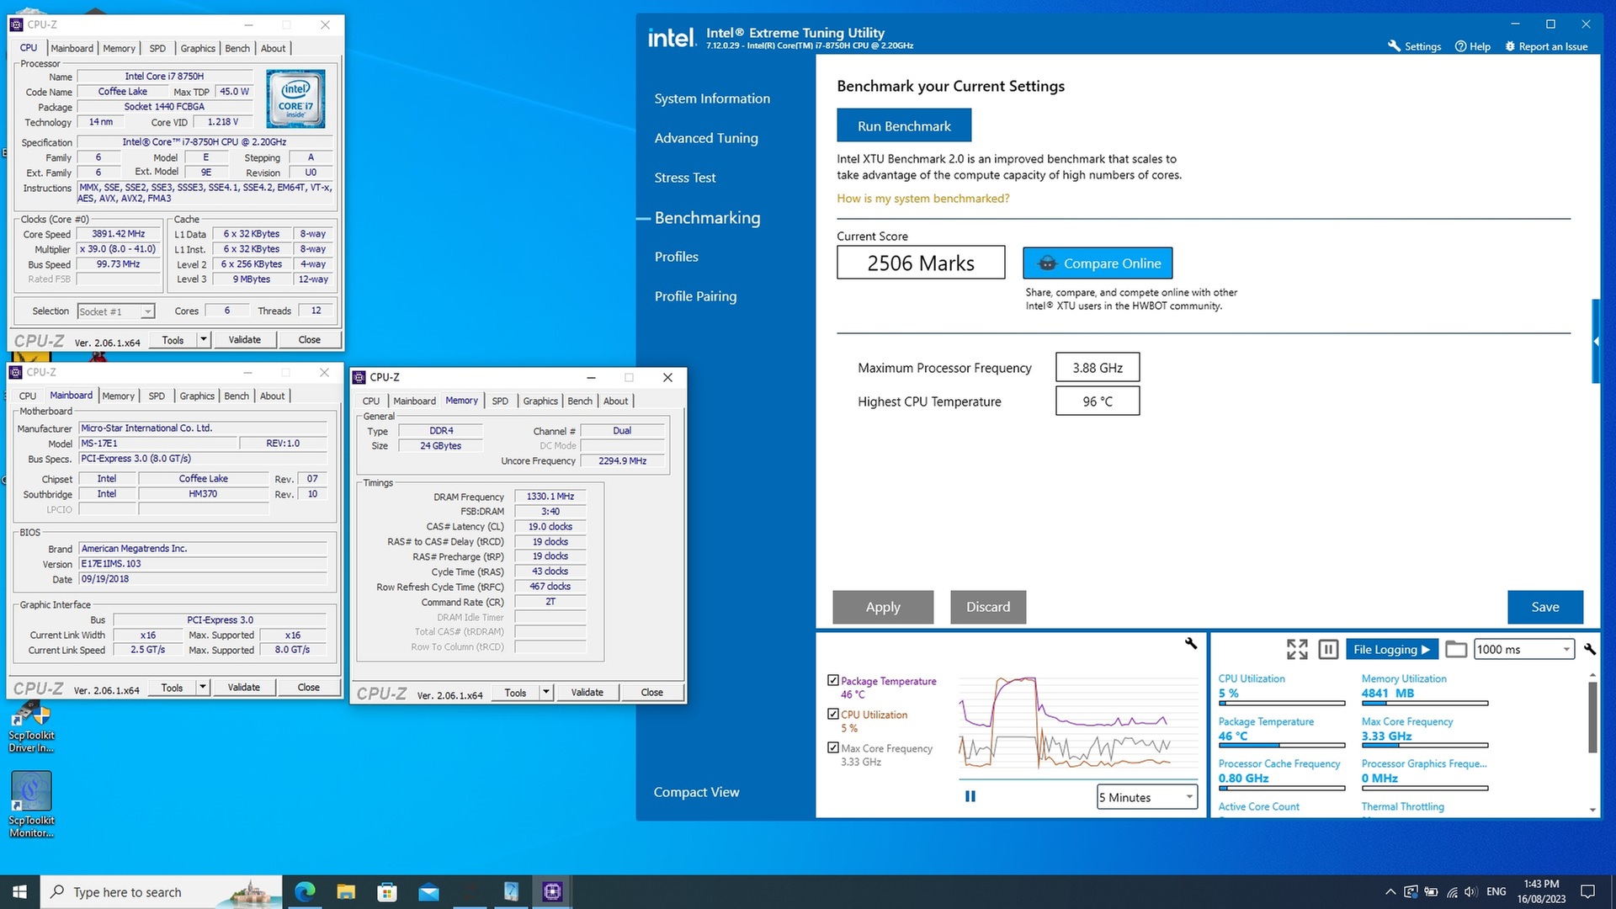Image resolution: width=1616 pixels, height=909 pixels.
Task: Click Compare Online button
Action: pos(1098,263)
